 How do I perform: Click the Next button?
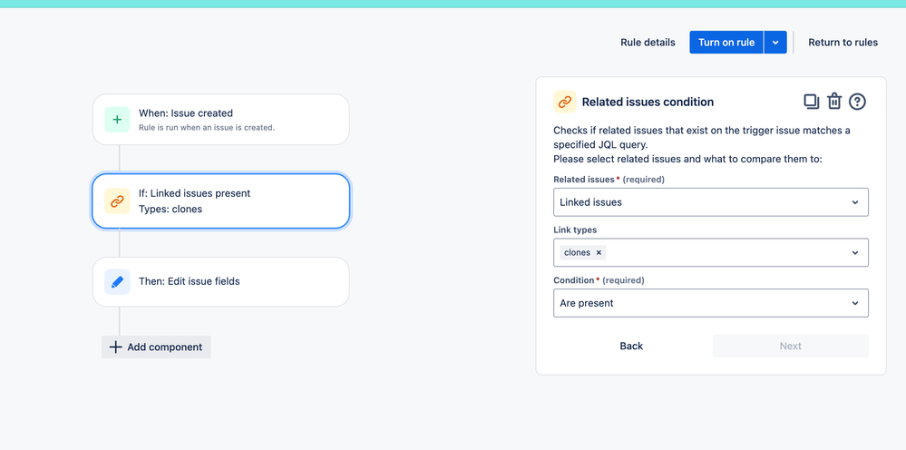point(791,346)
